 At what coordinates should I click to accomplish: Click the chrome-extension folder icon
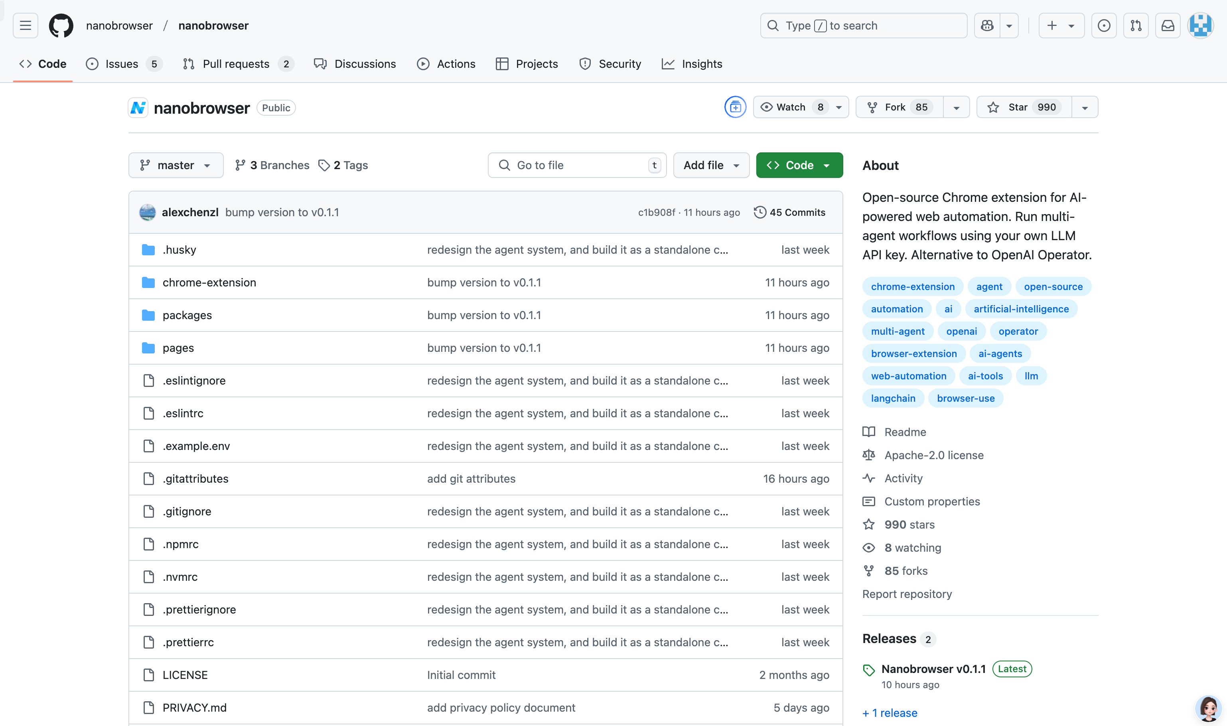[x=148, y=283]
